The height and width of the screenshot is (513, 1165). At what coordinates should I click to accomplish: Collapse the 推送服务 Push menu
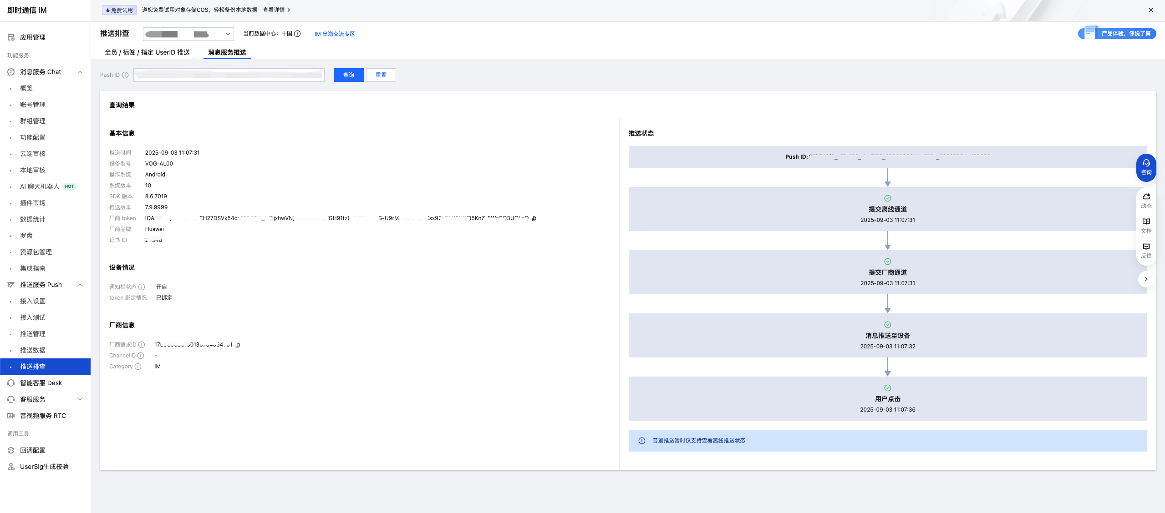click(x=80, y=285)
